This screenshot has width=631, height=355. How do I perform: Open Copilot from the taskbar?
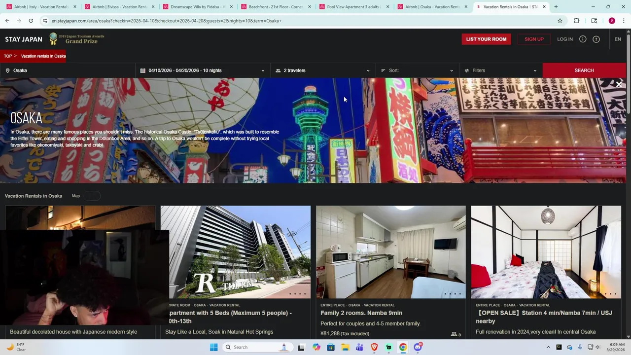pos(316,347)
